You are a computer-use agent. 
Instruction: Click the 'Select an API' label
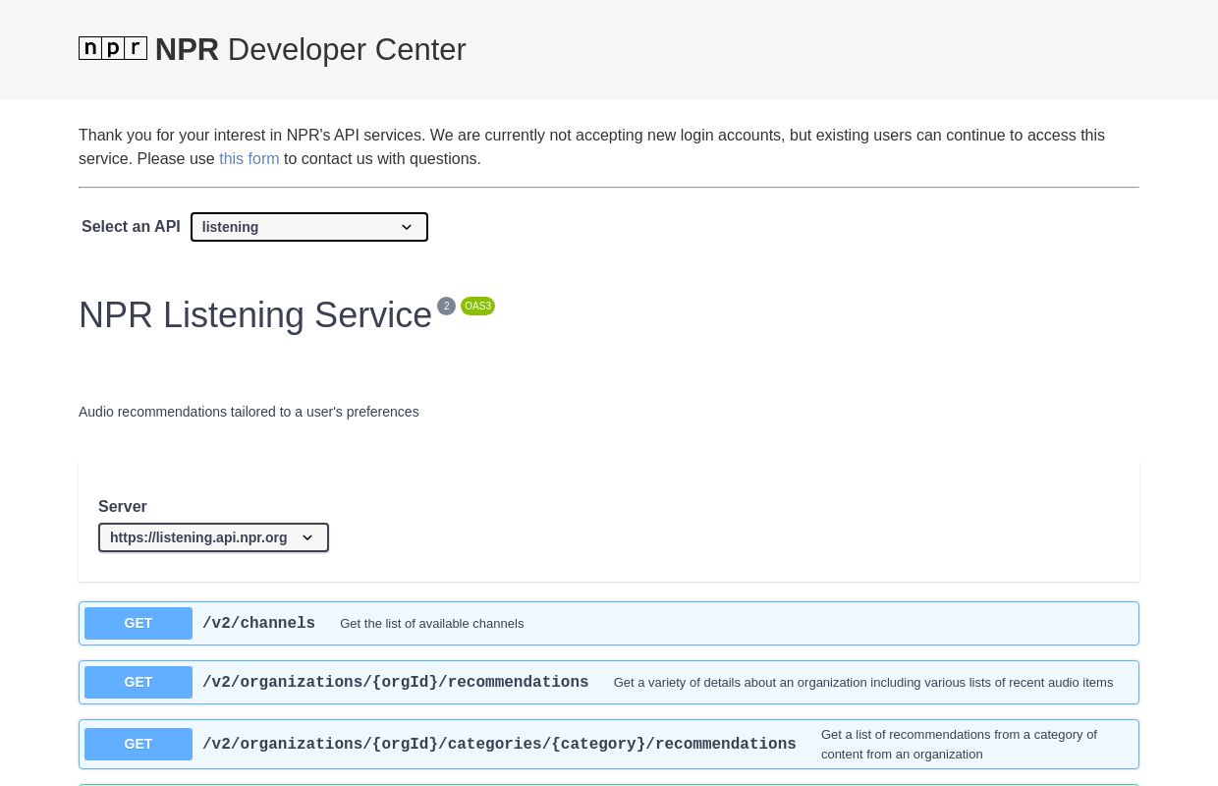click(x=131, y=227)
